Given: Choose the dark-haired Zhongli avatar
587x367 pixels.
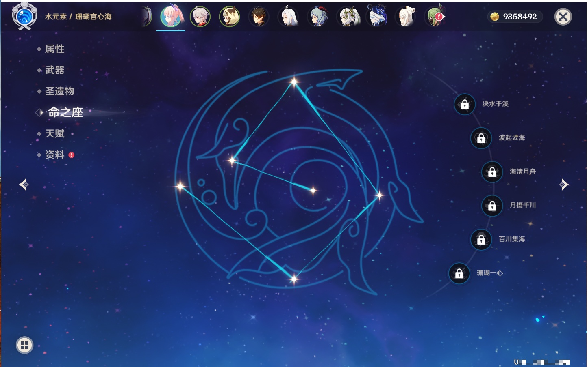Looking at the screenshot, I should coord(259,17).
